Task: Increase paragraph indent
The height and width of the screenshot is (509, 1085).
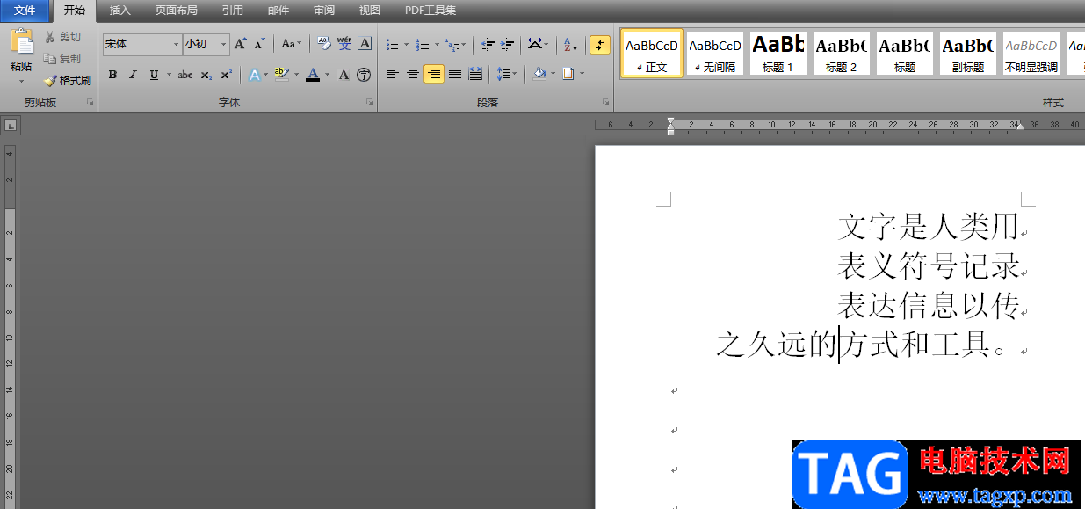Action: point(507,44)
